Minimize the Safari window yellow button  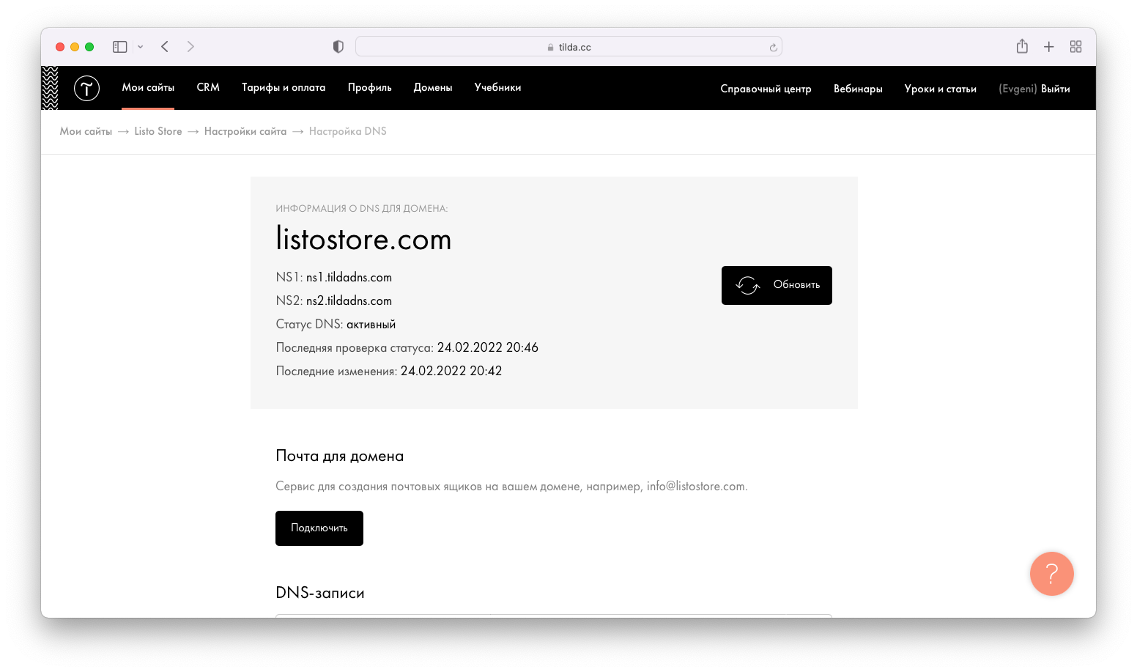(75, 47)
